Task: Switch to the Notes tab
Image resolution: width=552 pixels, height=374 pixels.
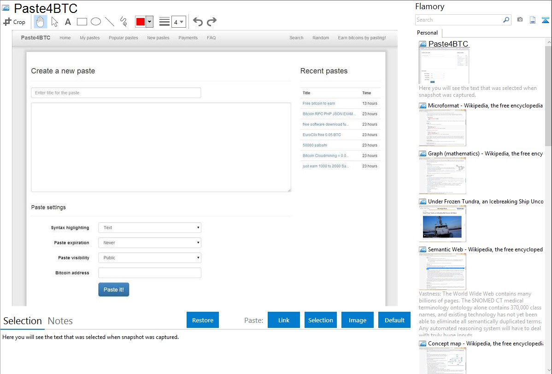Action: (x=60, y=321)
